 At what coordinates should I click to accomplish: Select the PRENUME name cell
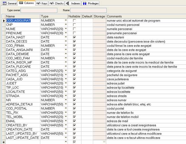[23, 33]
